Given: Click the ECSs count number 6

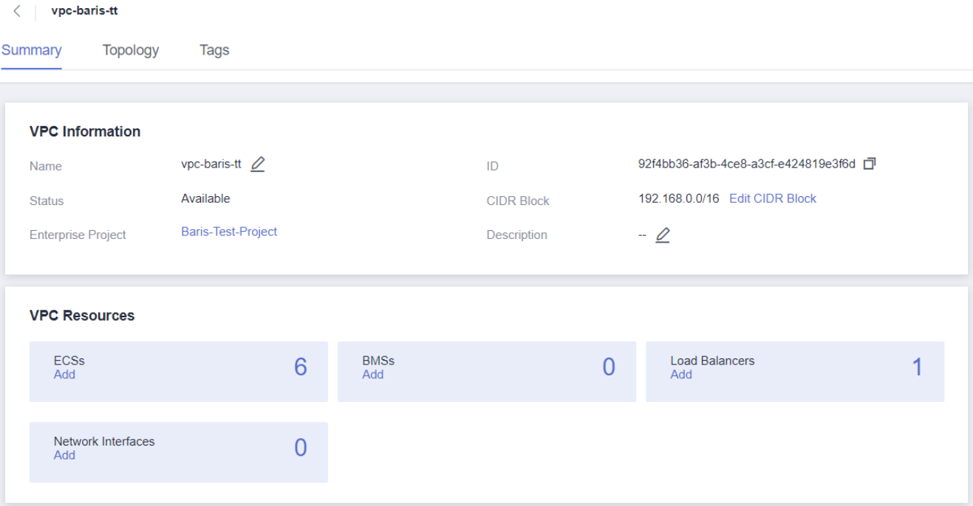Looking at the screenshot, I should coord(300,367).
